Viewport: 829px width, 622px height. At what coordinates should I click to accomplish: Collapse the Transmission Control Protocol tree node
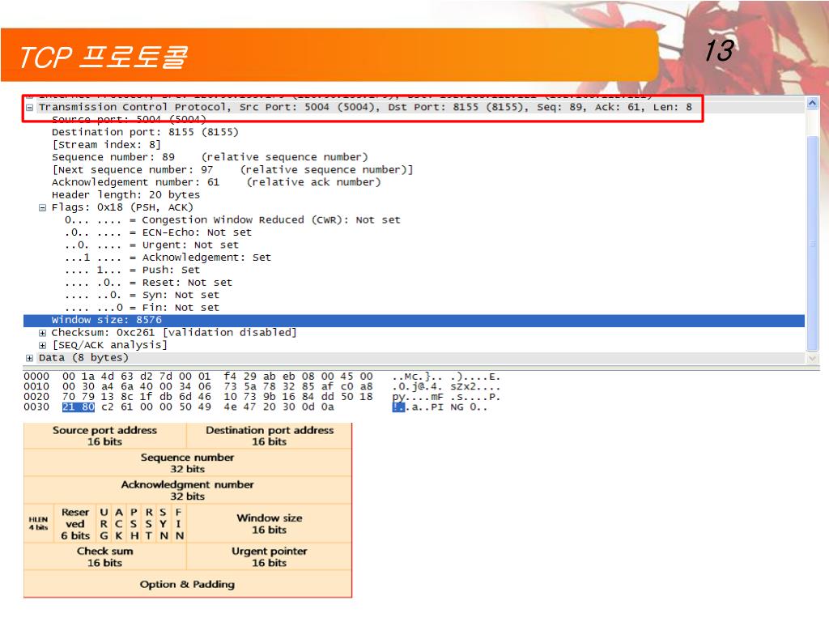click(30, 108)
